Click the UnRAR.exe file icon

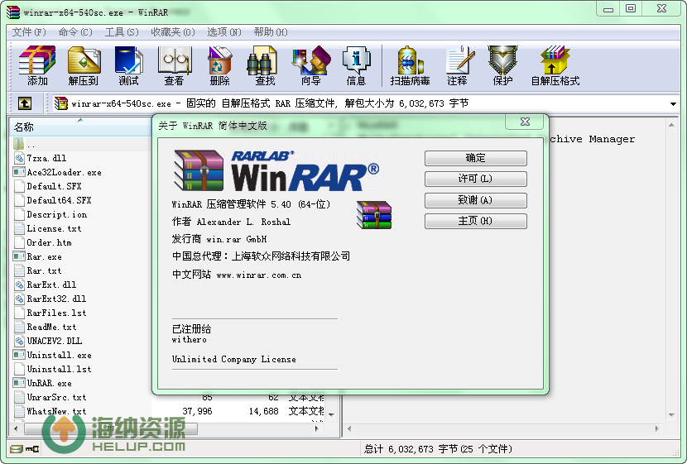click(x=19, y=383)
